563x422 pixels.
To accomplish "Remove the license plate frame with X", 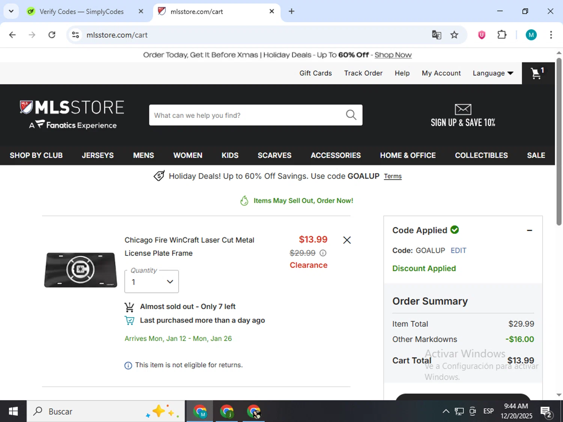I will (347, 240).
